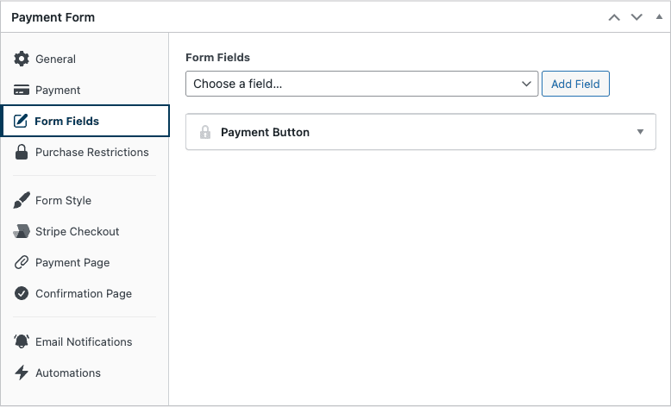This screenshot has height=407, width=671.
Task: Click the Automations lightning bolt icon
Action: pos(22,373)
